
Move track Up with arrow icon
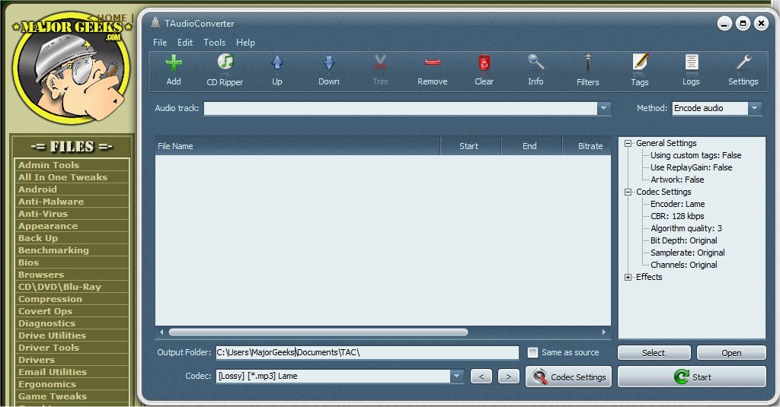[x=277, y=63]
